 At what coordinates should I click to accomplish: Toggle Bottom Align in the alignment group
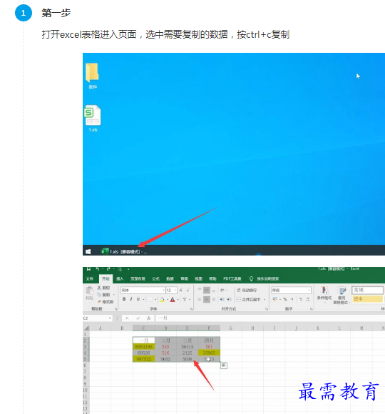[214, 291]
